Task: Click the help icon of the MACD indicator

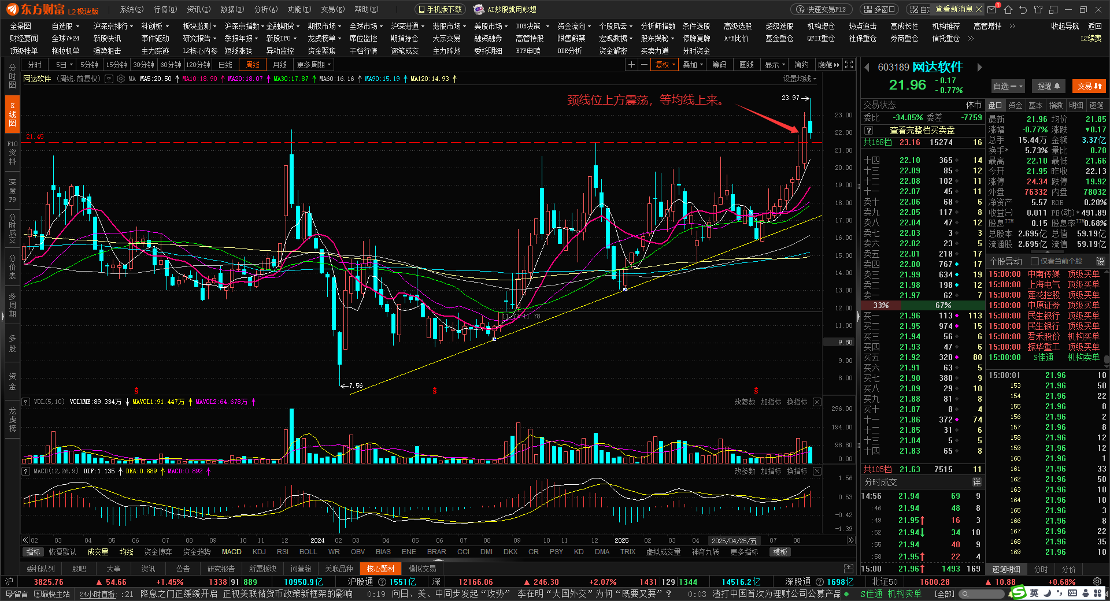Action: coord(25,471)
